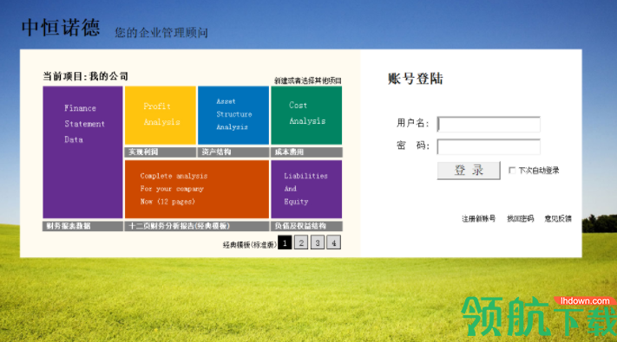Viewport: 617px width, 342px height.
Task: Open the Liabilities And Equity tile
Action: click(x=306, y=189)
